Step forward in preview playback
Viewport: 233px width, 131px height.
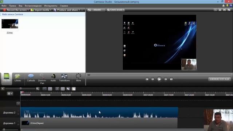click(x=166, y=79)
